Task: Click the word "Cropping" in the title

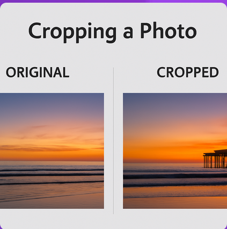Action: pos(72,32)
